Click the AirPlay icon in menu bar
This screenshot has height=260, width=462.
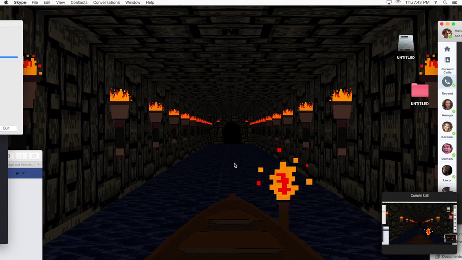389,3
